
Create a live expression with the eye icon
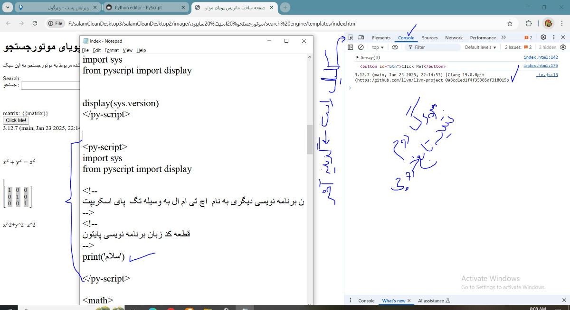tap(395, 47)
